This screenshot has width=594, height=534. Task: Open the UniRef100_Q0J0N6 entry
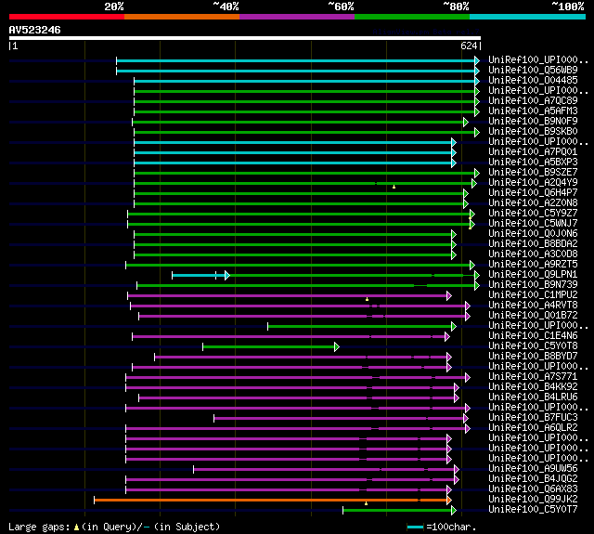click(x=533, y=234)
